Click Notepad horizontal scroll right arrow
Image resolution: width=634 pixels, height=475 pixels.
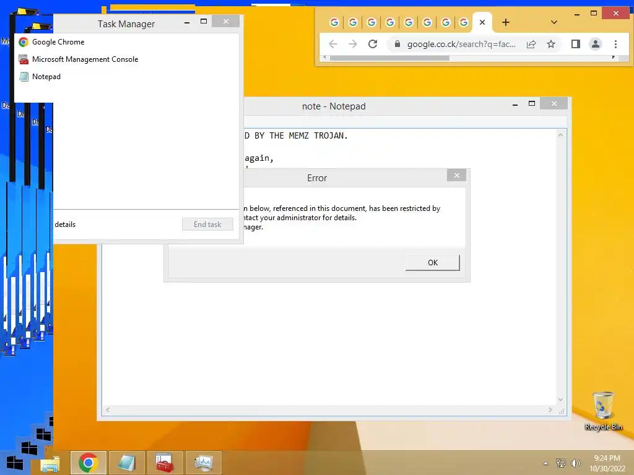[550, 409]
